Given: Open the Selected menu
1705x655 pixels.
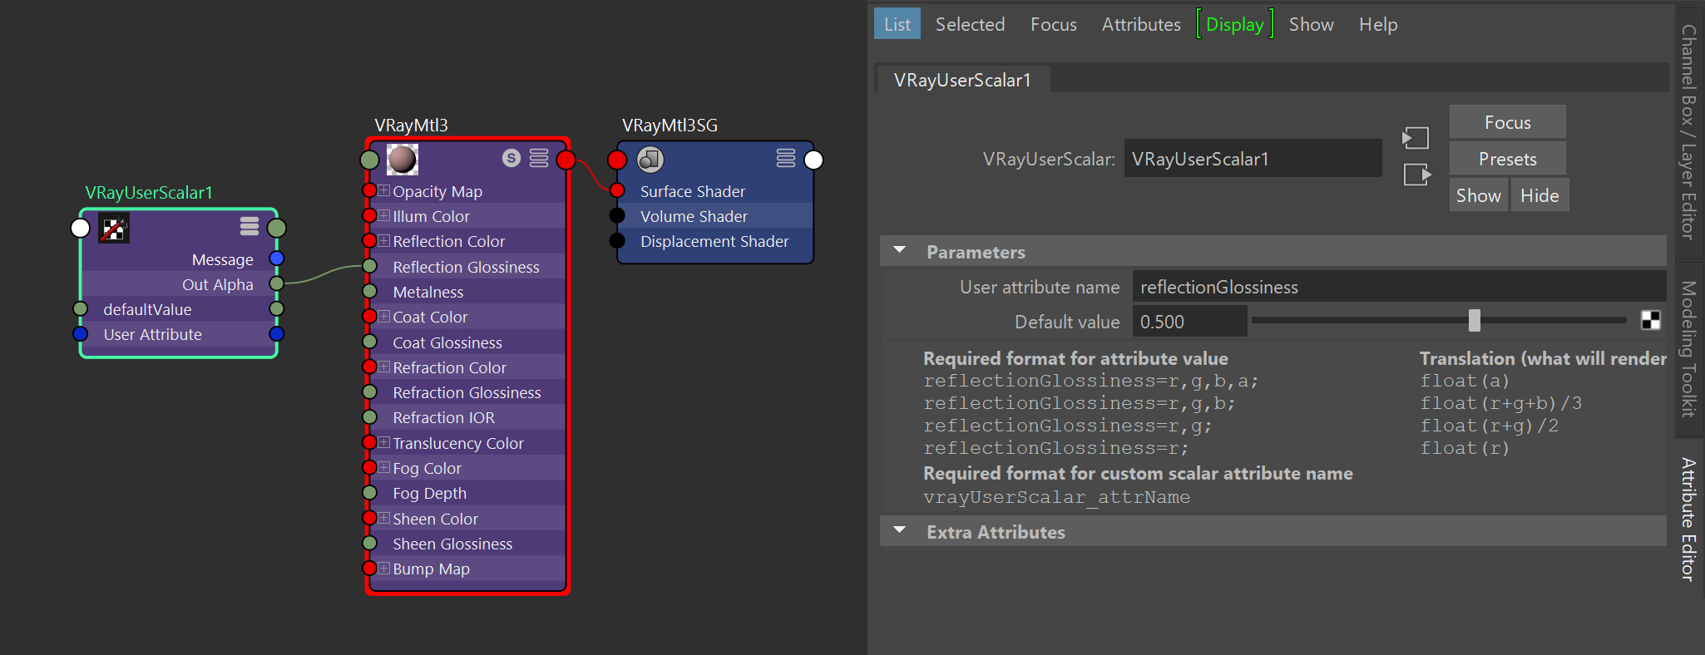Looking at the screenshot, I should coord(970,24).
